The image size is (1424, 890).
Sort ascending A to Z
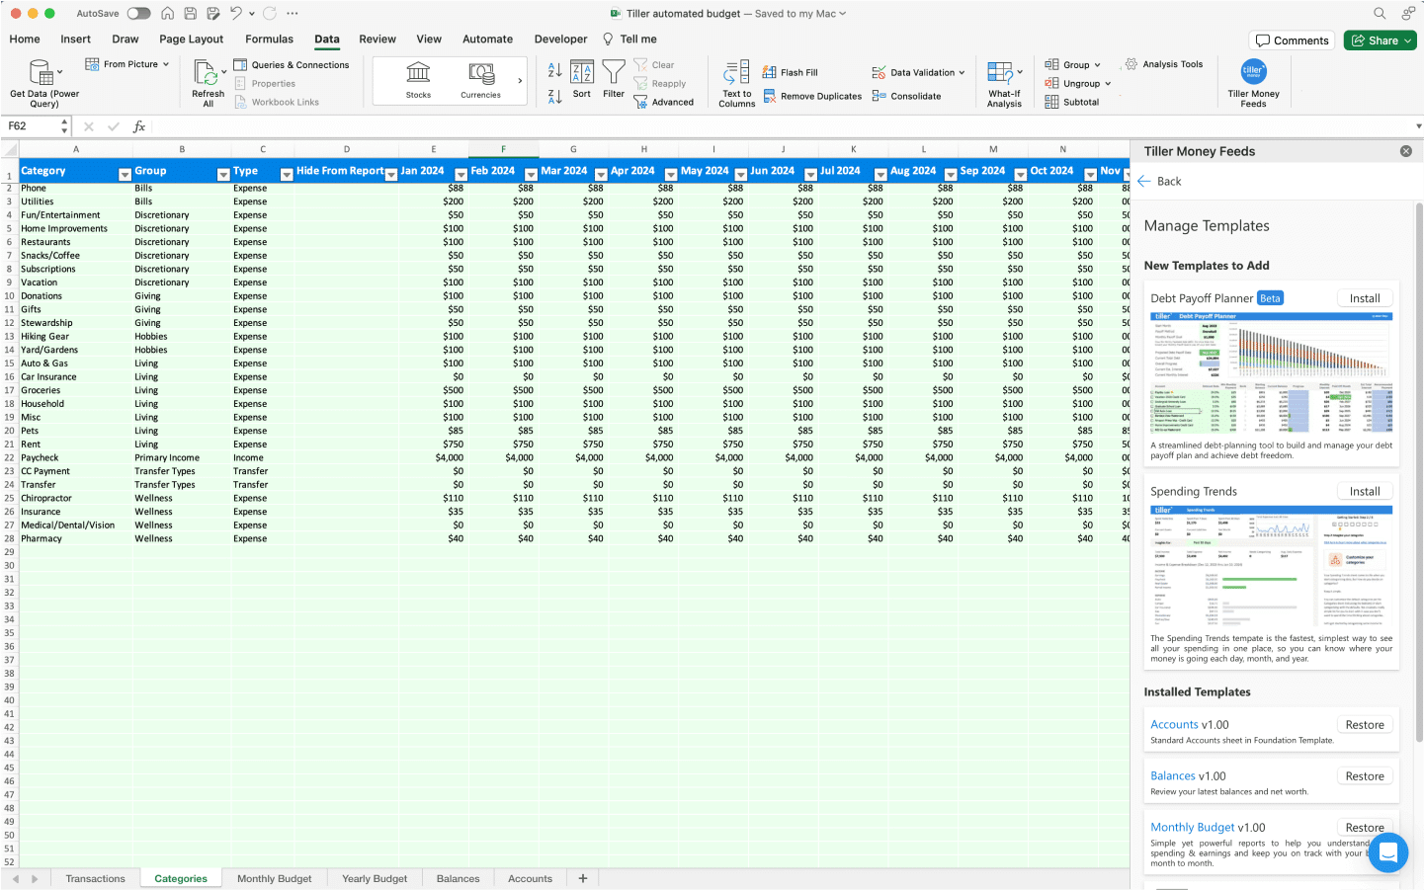point(554,70)
